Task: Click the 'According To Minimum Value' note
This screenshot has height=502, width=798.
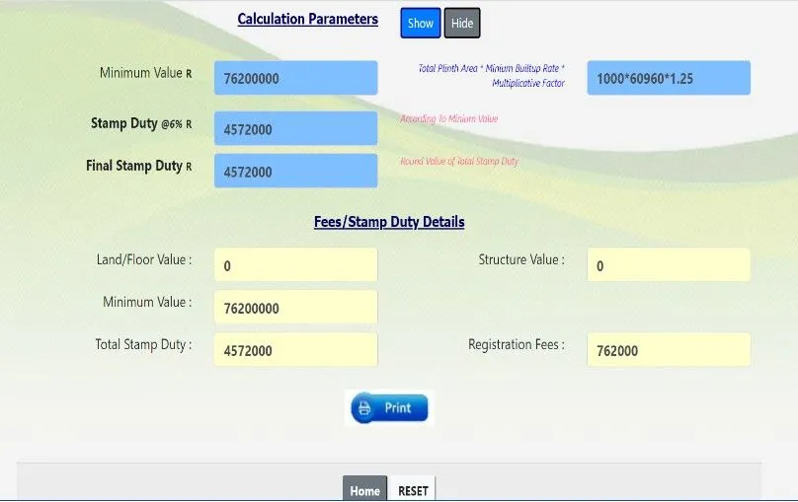Action: coord(449,119)
